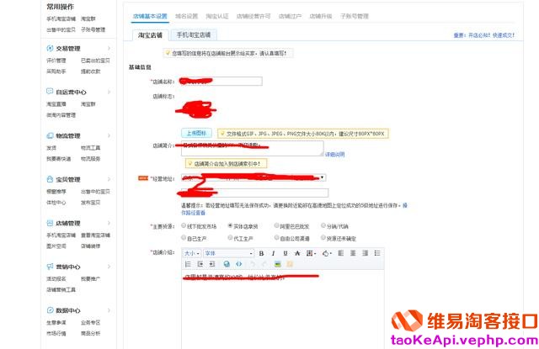
Task: Select the 自己生产 radio option
Action: coord(184,237)
